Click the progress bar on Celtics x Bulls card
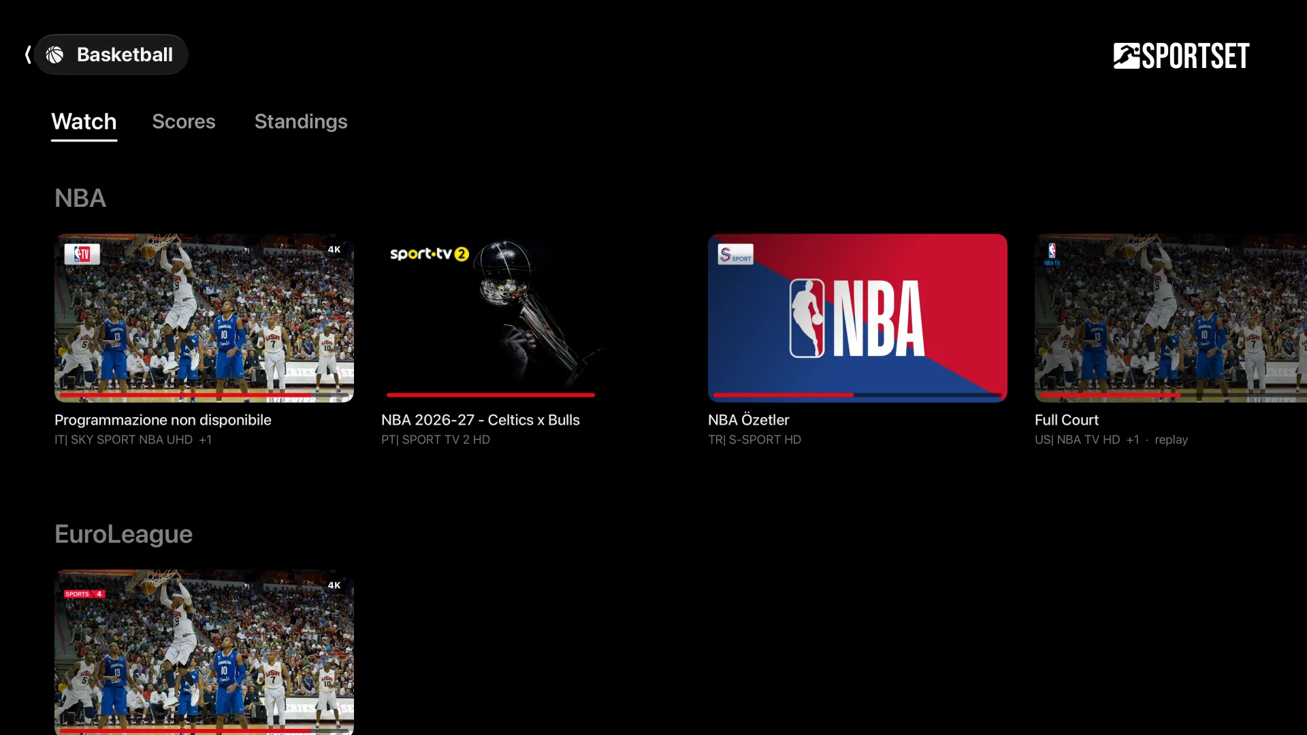Viewport: 1307px width, 735px height. (x=490, y=395)
